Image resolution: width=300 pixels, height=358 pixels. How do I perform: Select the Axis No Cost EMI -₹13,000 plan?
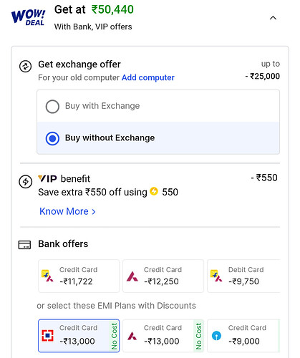pos(163,336)
